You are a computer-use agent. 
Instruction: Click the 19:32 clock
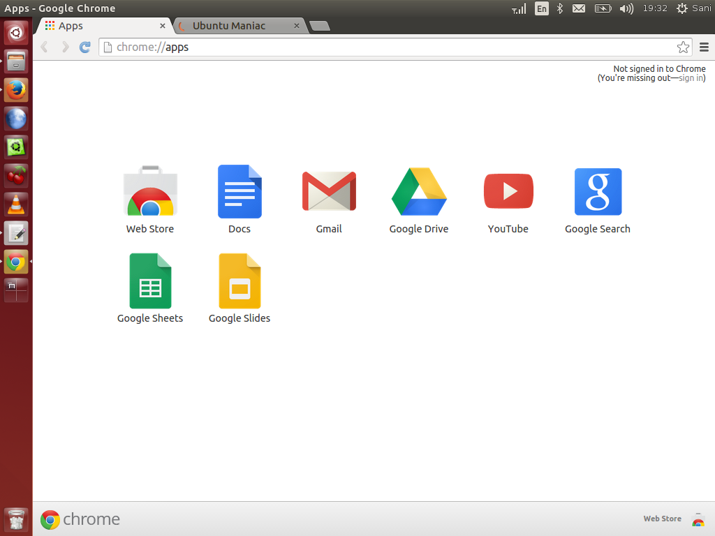(655, 8)
